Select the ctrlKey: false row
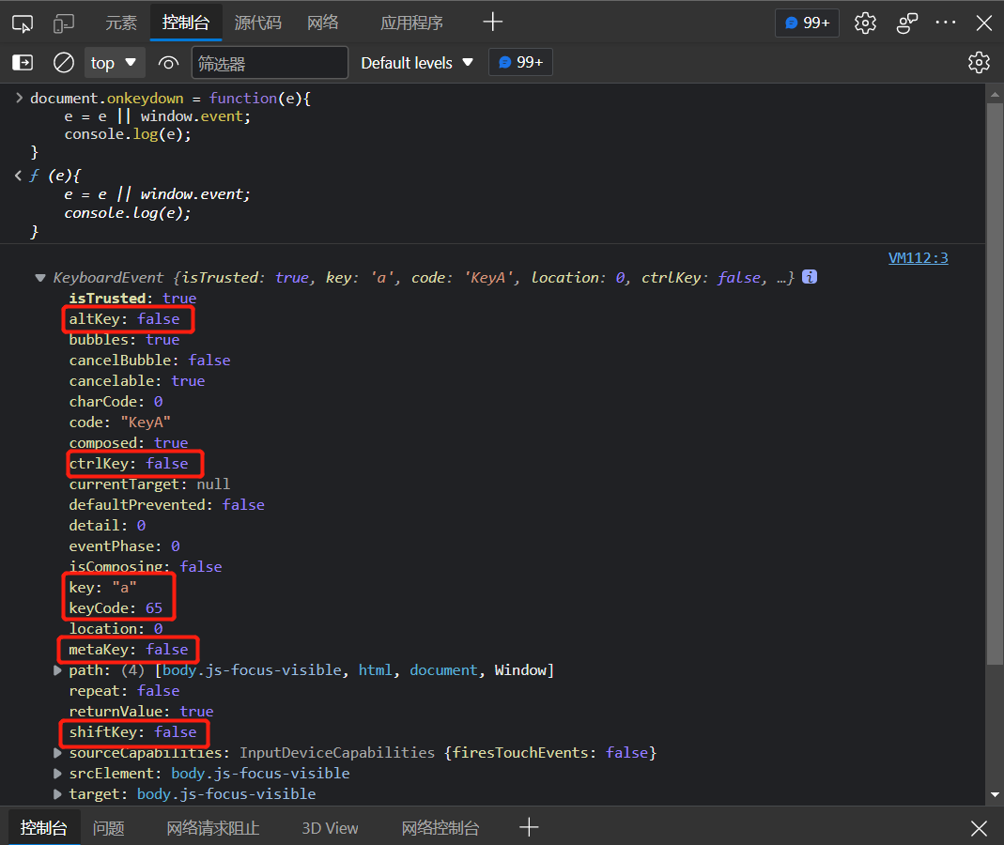This screenshot has height=845, width=1004. tap(129, 464)
